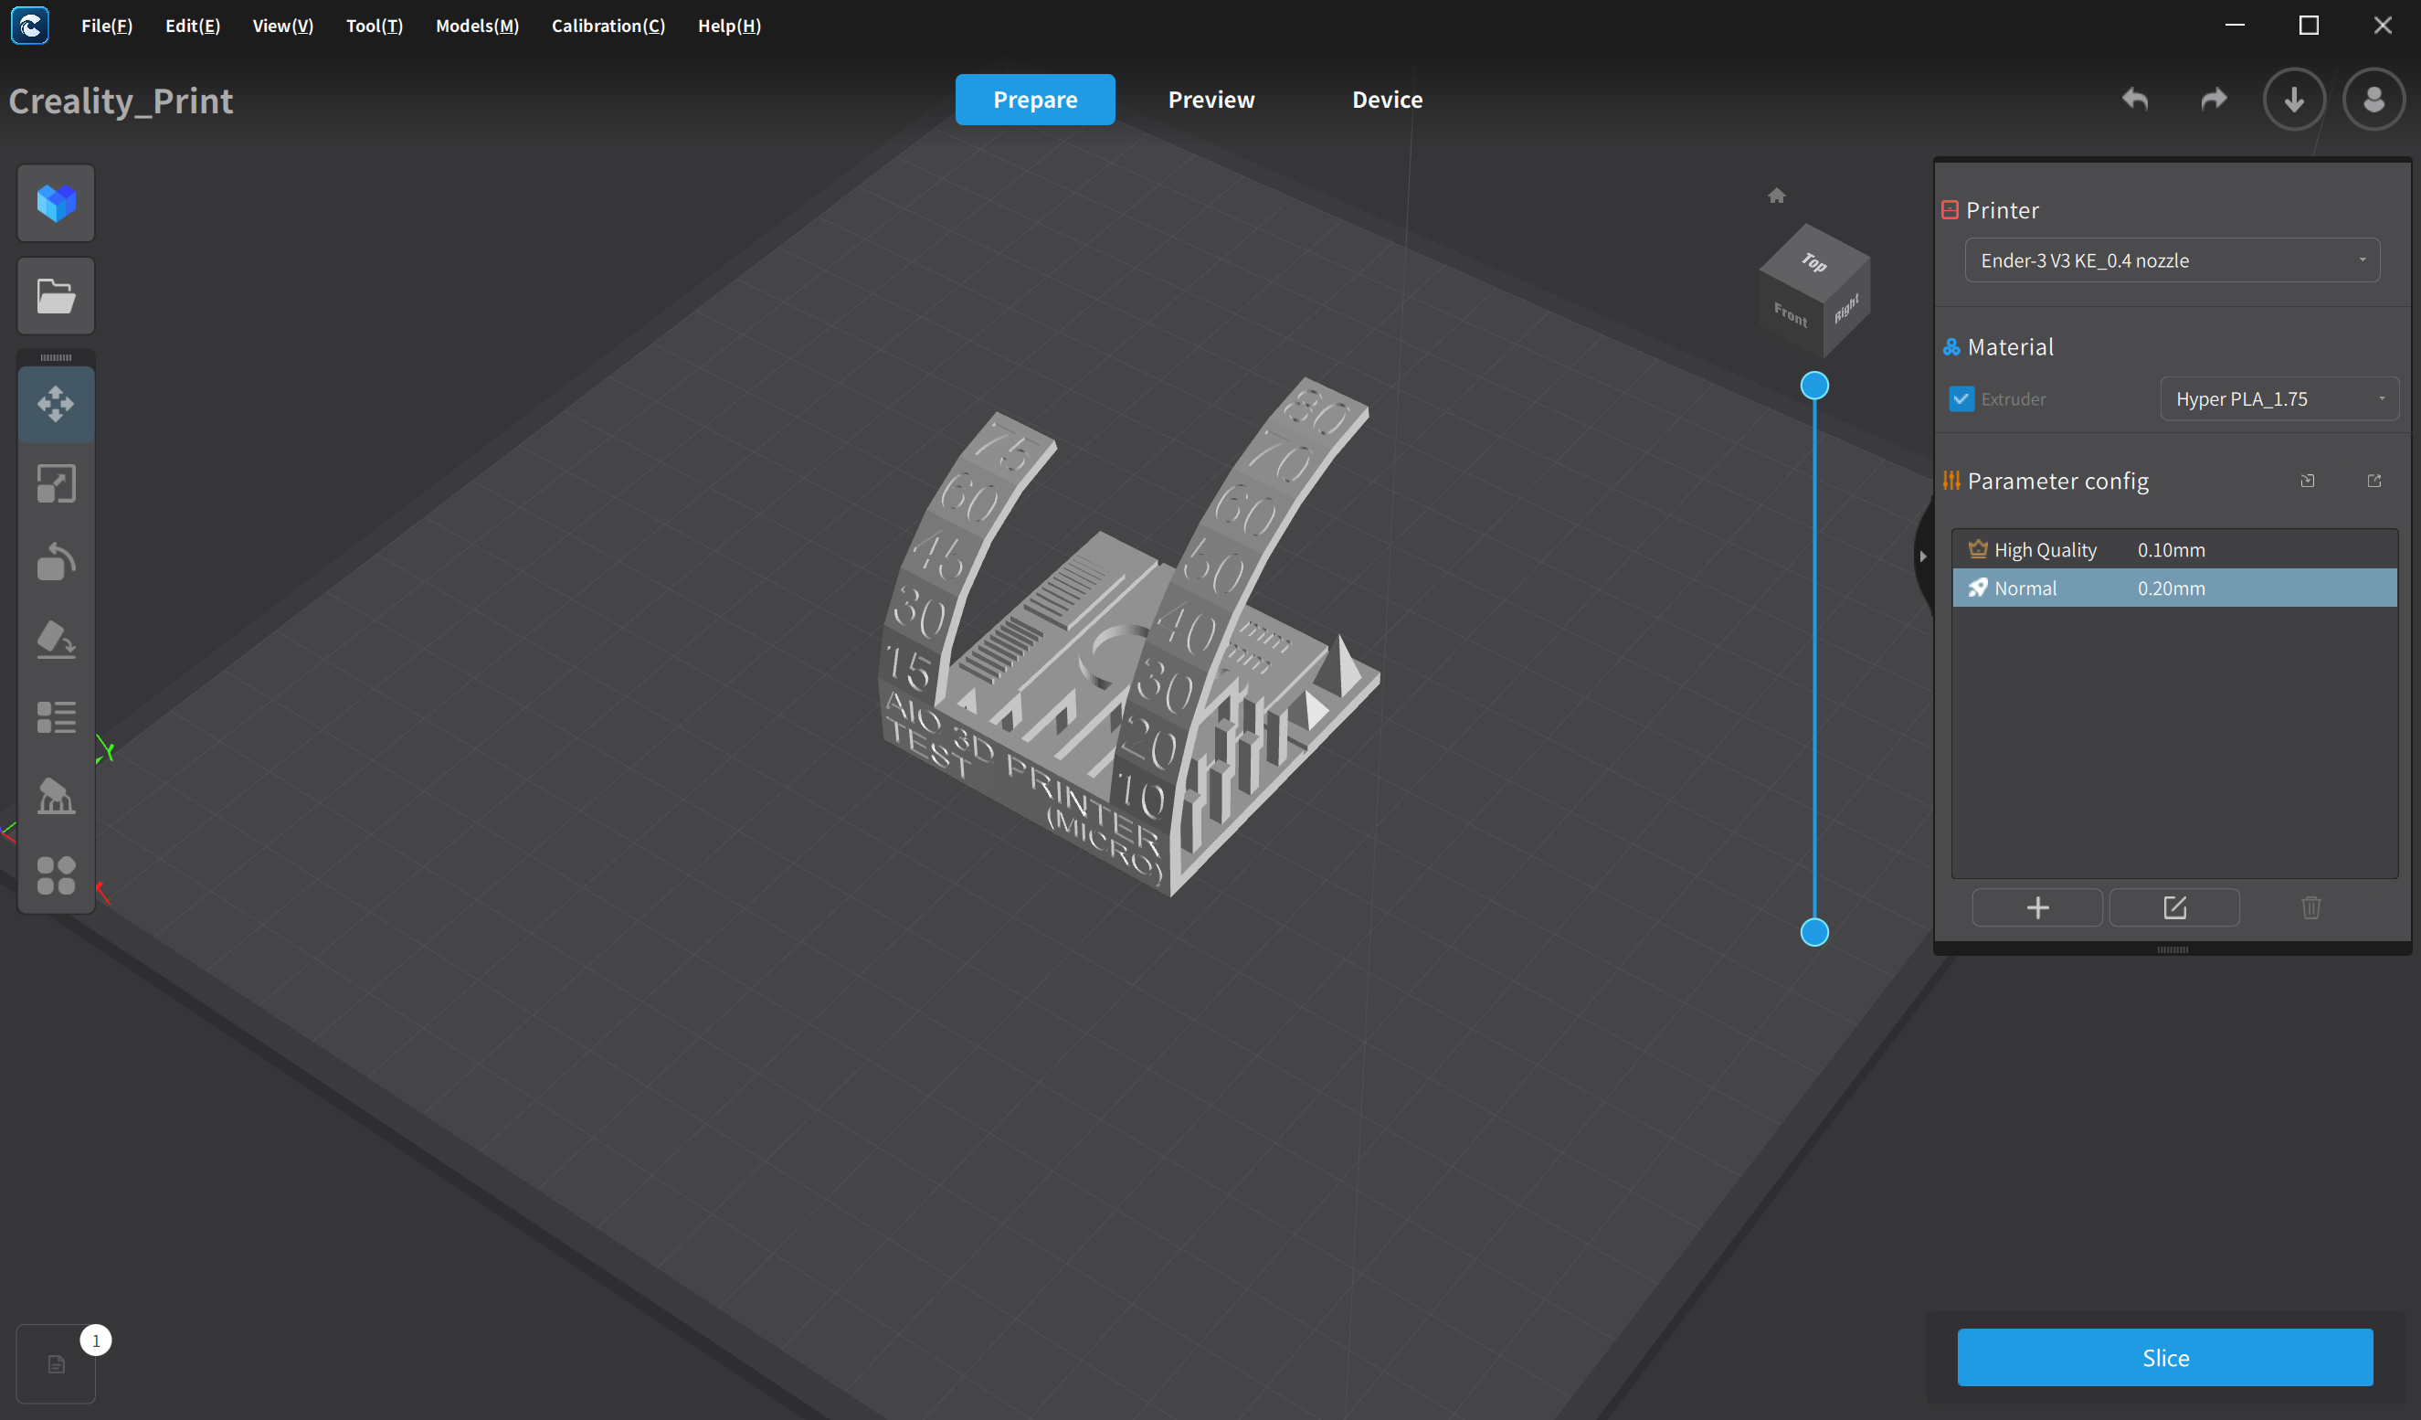The width and height of the screenshot is (2421, 1420).
Task: Open the View menu
Action: coord(282,26)
